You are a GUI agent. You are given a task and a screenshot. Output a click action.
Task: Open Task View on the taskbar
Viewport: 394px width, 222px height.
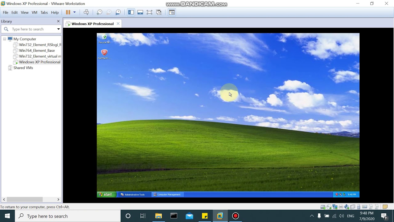coord(143,216)
